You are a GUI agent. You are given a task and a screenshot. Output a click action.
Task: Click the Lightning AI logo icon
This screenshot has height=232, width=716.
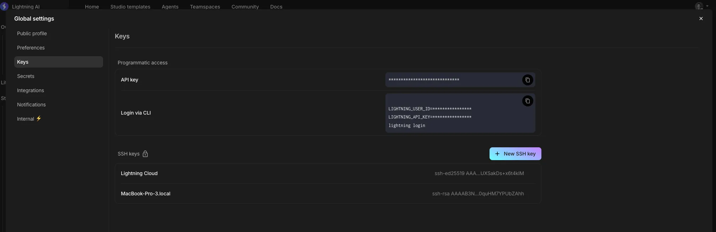pos(4,6)
